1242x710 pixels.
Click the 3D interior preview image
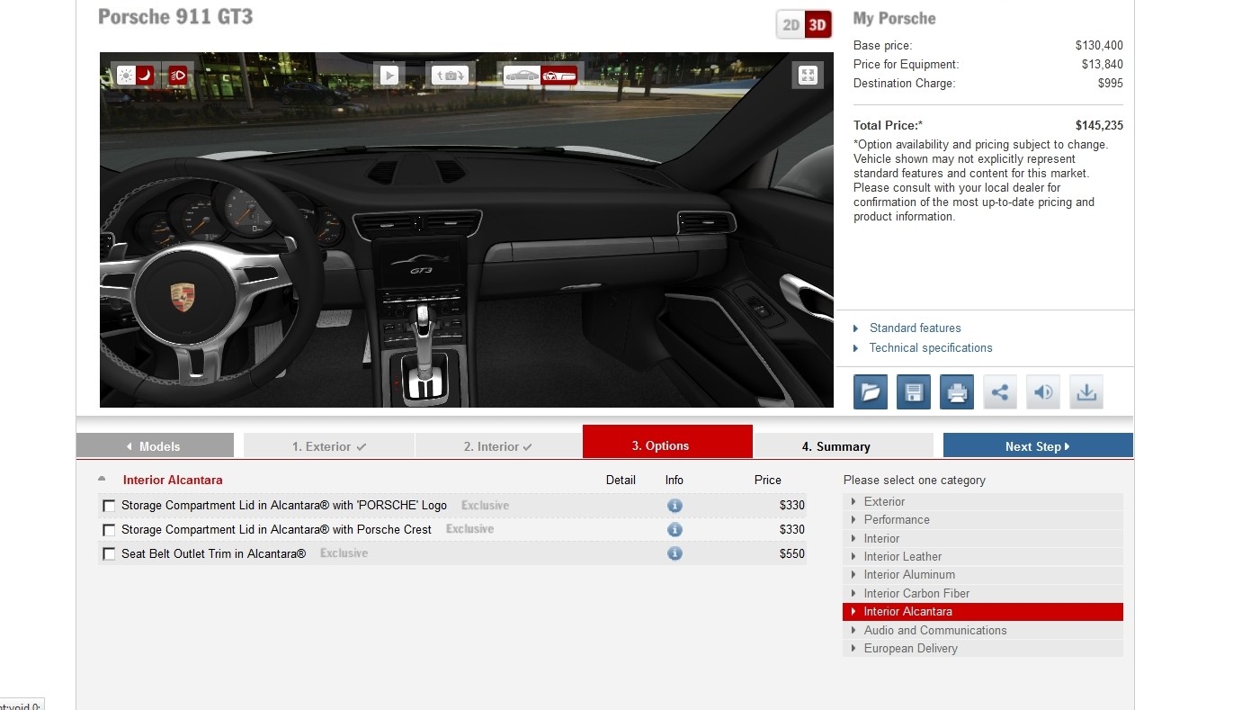click(467, 229)
